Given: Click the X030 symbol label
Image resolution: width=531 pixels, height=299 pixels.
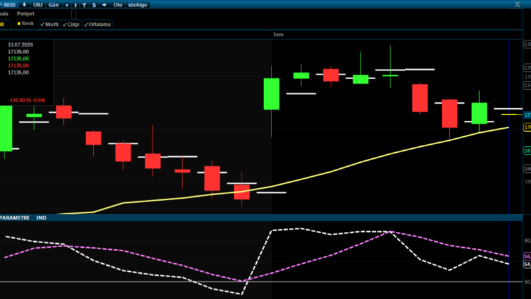Looking at the screenshot, I should [8, 5].
